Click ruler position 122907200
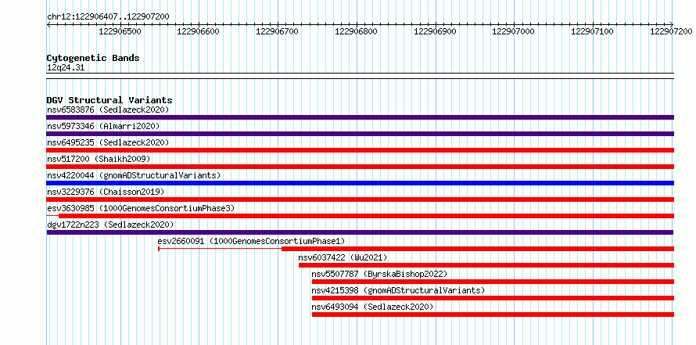696x345 pixels. pyautogui.click(x=671, y=31)
